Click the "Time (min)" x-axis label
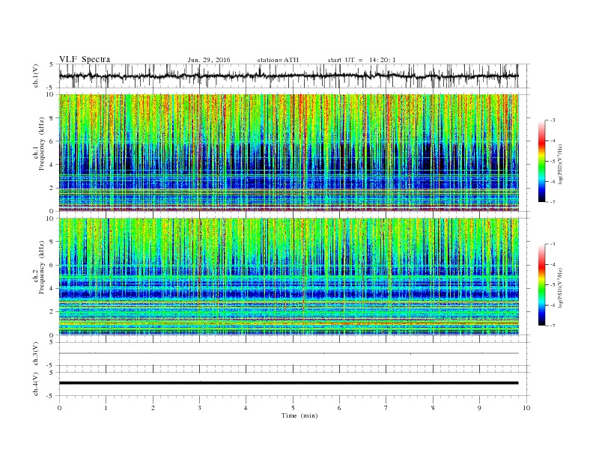This screenshot has height=458, width=593. (x=299, y=415)
